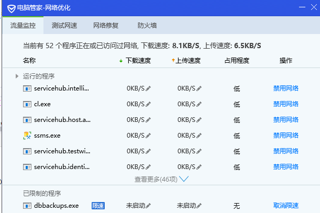Click the 电脑管家 shield logo icon
Viewport: 320px width, 213px height.
click(x=12, y=8)
